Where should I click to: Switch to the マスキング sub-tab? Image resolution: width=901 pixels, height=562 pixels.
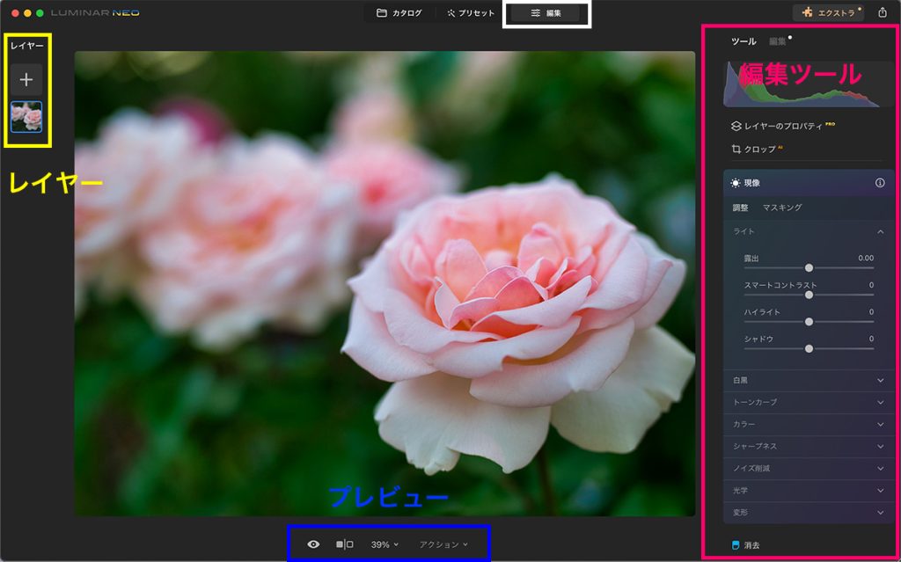point(782,208)
